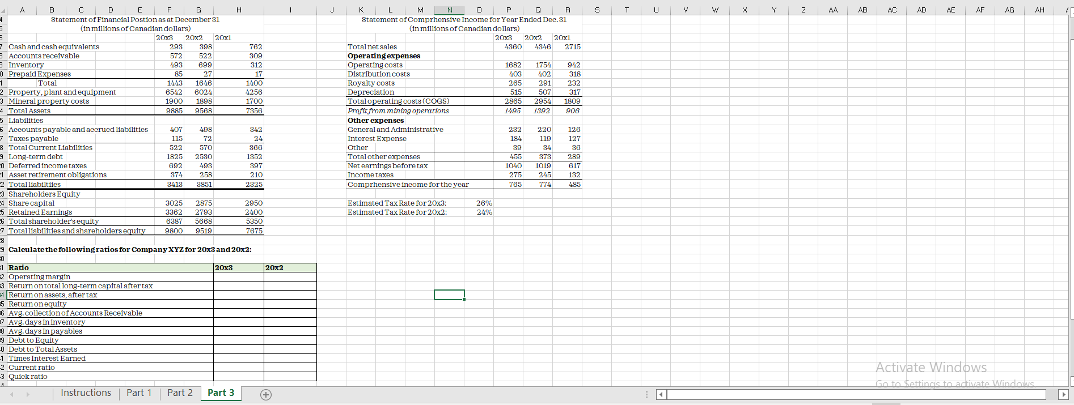Select 'Share capital' label cell
Viewport: 1074px width, 405px height.
point(32,203)
